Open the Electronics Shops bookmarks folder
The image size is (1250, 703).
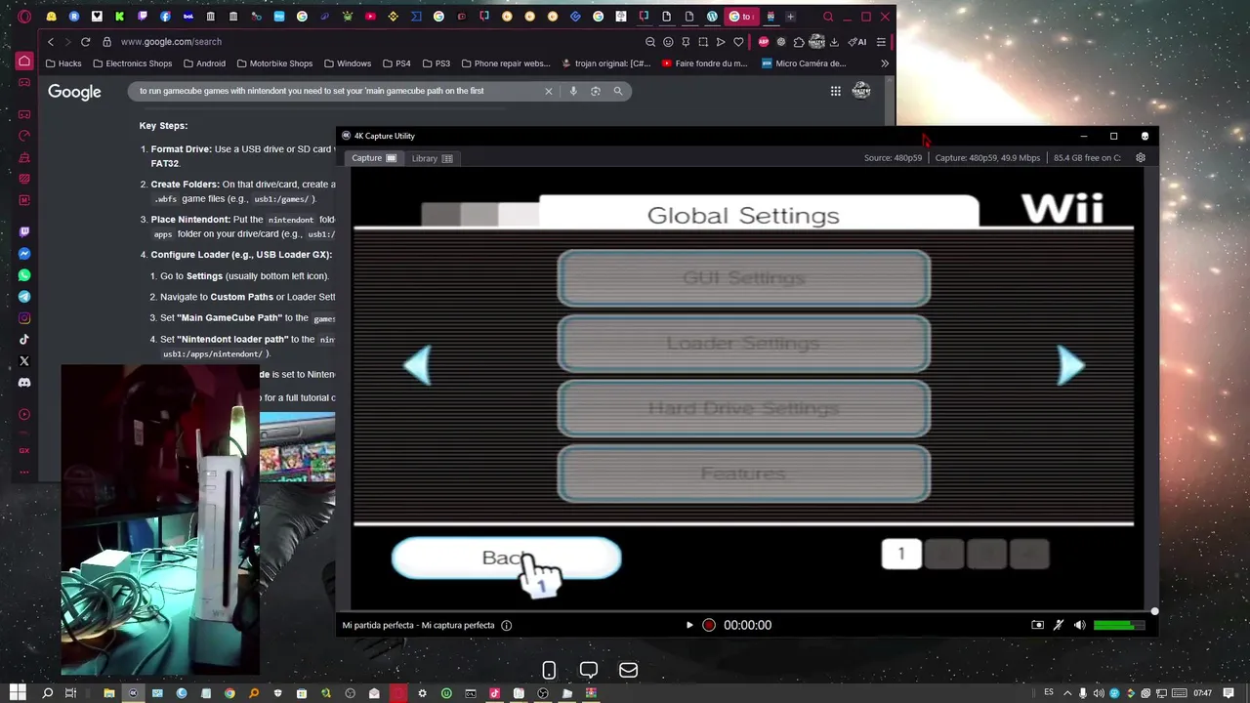click(132, 63)
